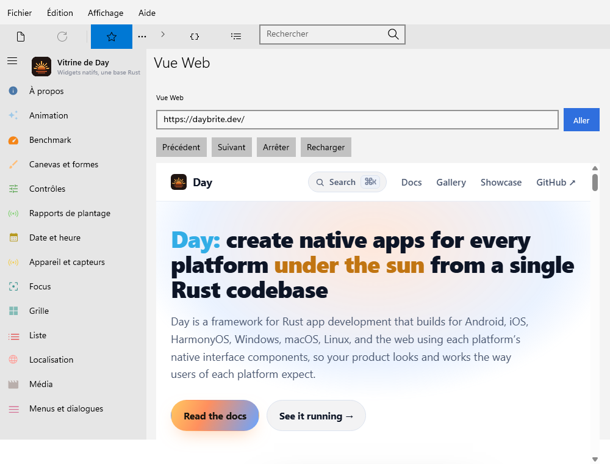Open the Showcase link in web page

pos(501,182)
